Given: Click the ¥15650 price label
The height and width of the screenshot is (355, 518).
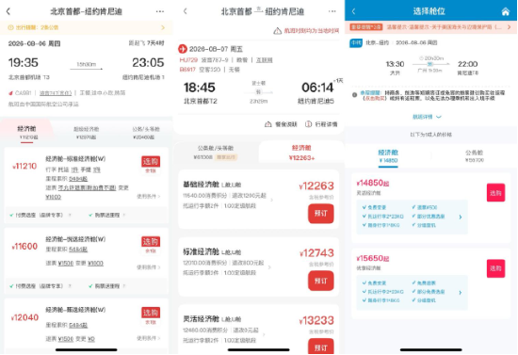Looking at the screenshot, I should [373, 258].
